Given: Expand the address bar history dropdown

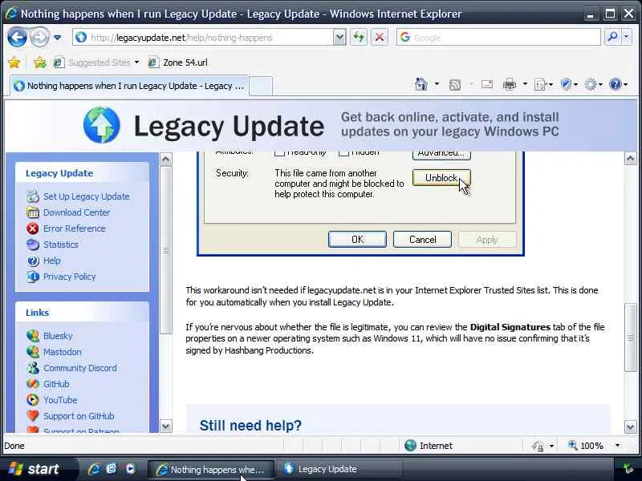Looking at the screenshot, I should [339, 38].
